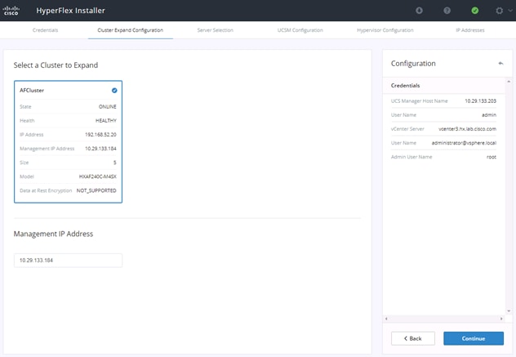The width and height of the screenshot is (516, 357).
Task: Click the HXAF240C-M4SX model value
Action: (98, 176)
